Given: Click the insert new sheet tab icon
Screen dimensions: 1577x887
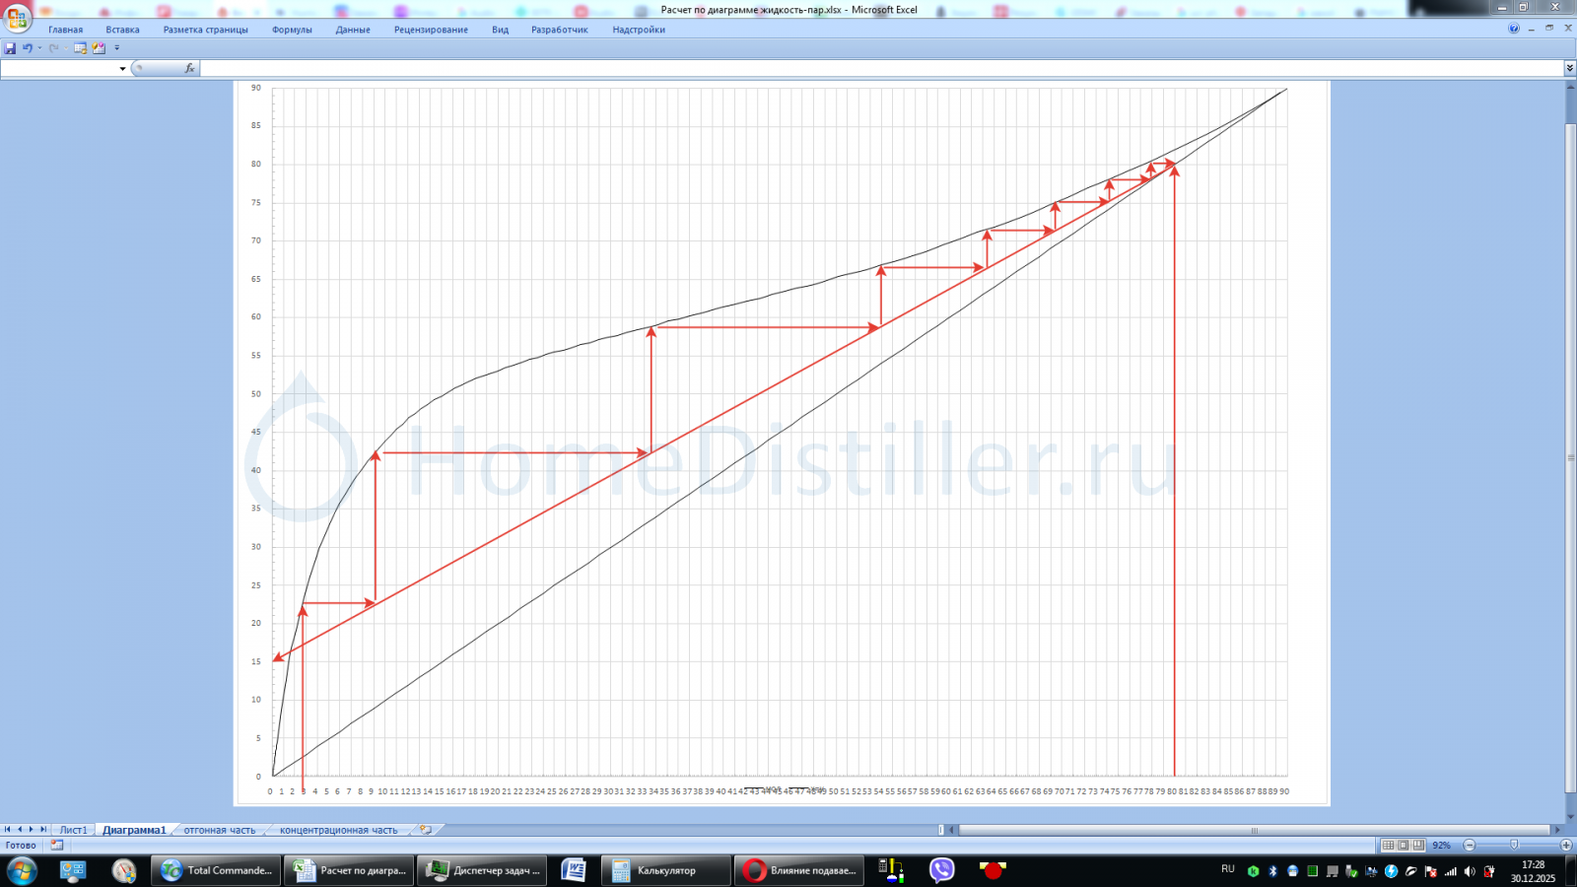Looking at the screenshot, I should click(x=426, y=830).
